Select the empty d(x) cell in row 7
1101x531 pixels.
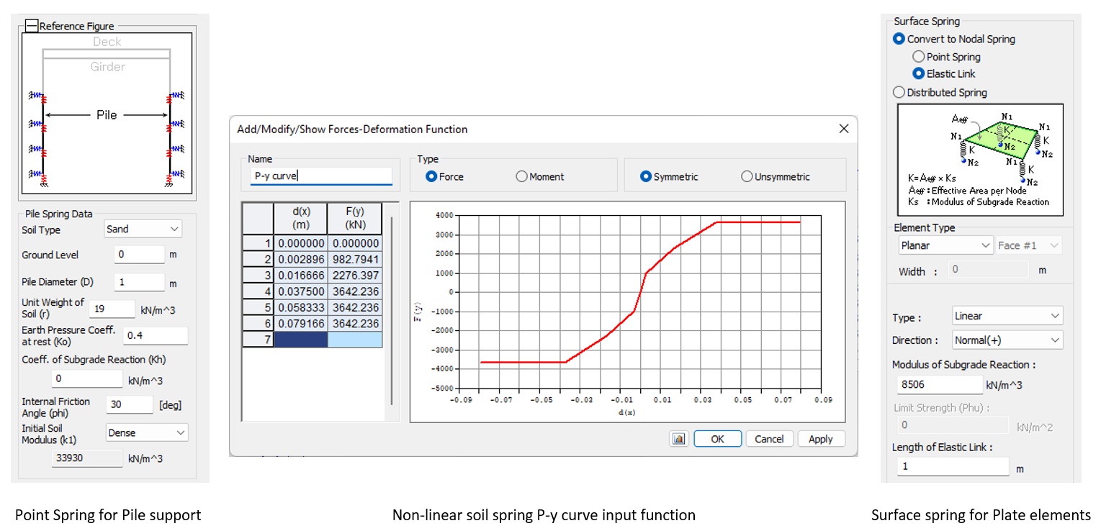302,339
